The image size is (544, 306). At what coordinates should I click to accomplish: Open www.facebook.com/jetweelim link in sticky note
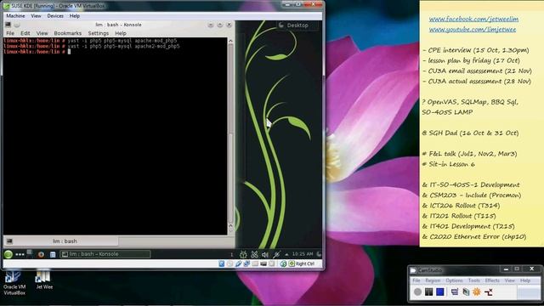(x=473, y=19)
